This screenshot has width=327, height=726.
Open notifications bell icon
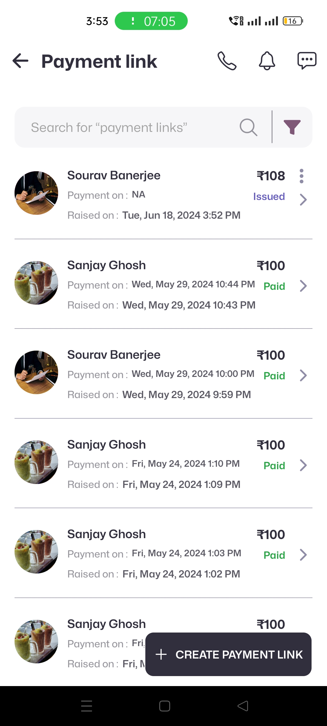point(267,61)
